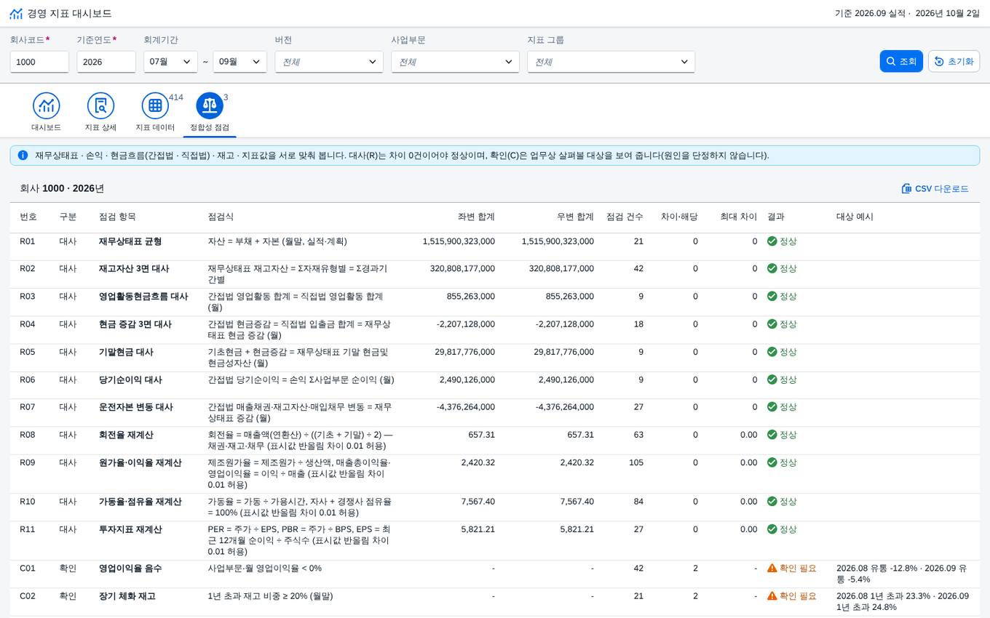Image resolution: width=990 pixels, height=618 pixels.
Task: Select the 정합성 점검 scales icon
Action: click(210, 105)
